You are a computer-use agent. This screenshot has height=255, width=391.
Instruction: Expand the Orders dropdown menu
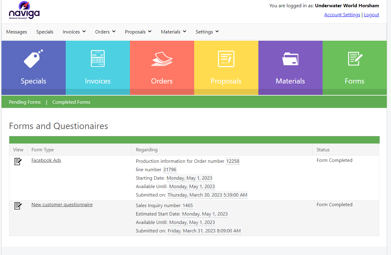point(105,32)
